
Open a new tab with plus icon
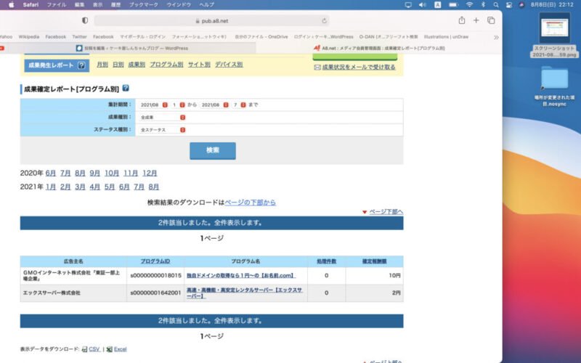(476, 20)
